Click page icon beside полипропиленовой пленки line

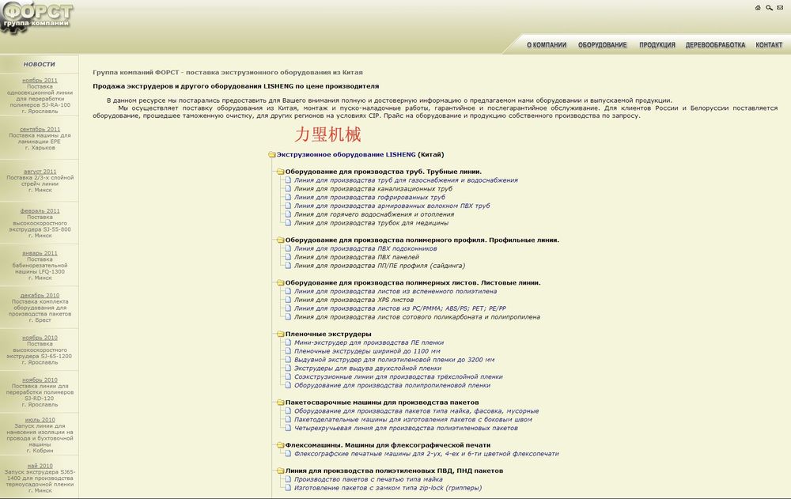click(x=288, y=385)
